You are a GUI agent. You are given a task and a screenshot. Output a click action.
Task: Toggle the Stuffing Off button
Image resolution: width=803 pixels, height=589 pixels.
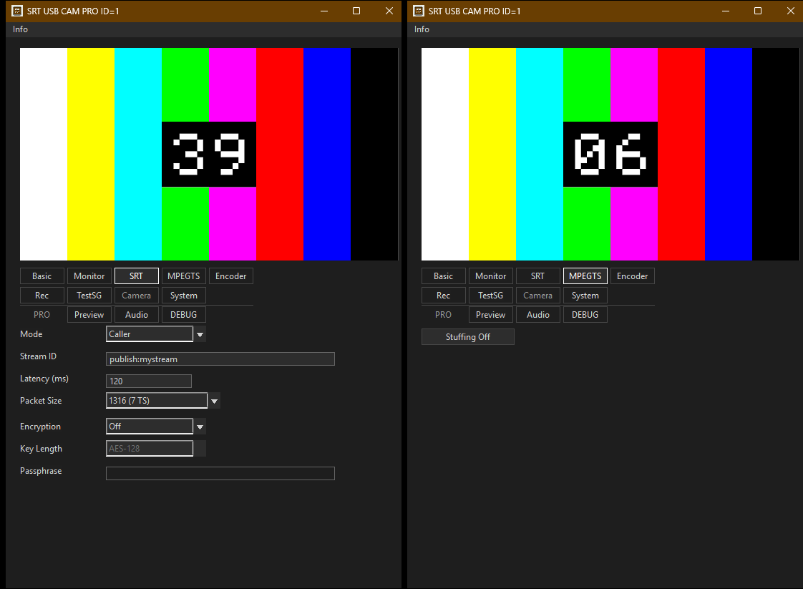468,337
